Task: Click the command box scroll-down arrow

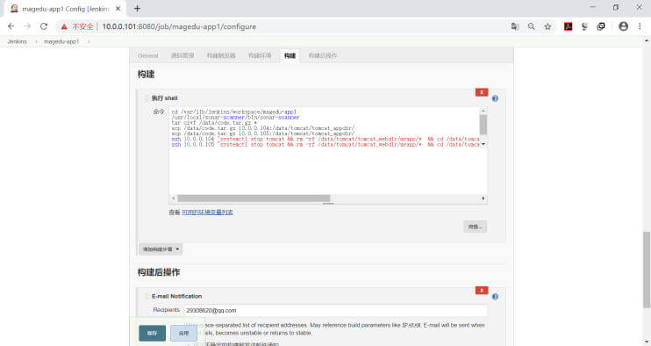Action: 483,144
